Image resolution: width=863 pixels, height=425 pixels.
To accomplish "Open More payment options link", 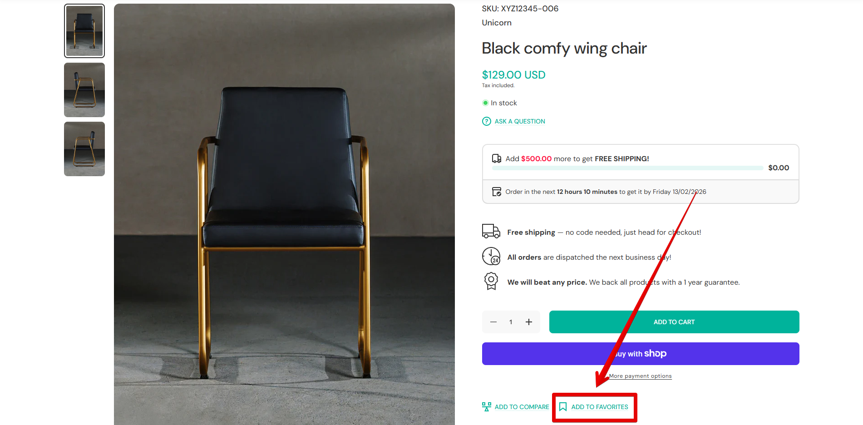I will [640, 376].
